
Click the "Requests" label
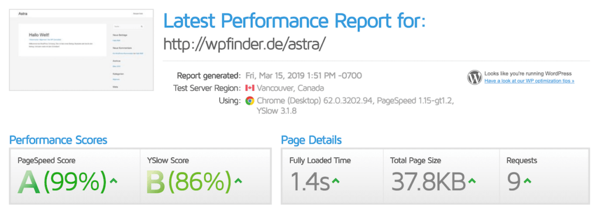click(x=522, y=161)
